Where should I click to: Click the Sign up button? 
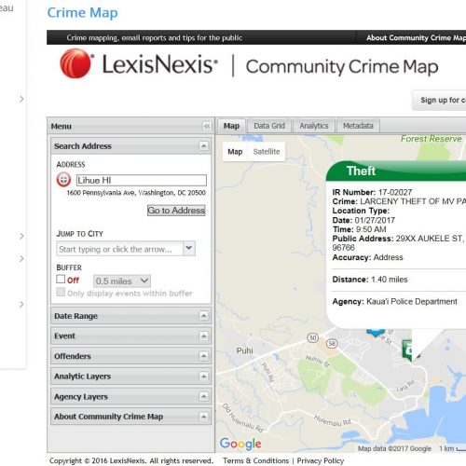pyautogui.click(x=439, y=100)
